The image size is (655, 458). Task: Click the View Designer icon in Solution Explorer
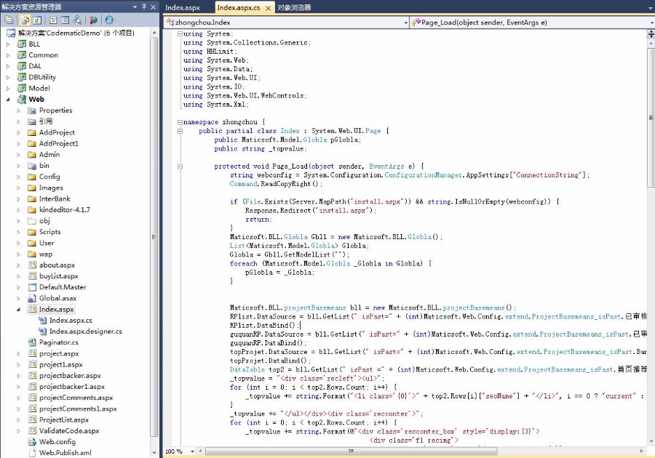(x=65, y=20)
